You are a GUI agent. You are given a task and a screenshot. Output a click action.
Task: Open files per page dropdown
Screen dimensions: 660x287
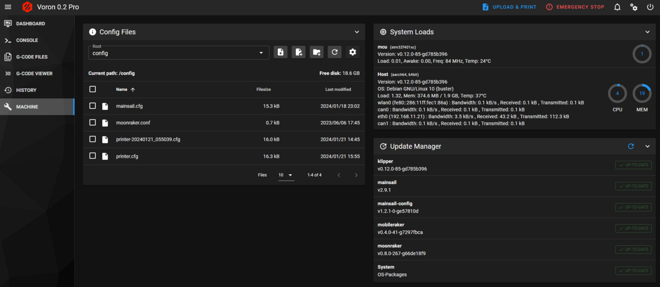pos(286,175)
